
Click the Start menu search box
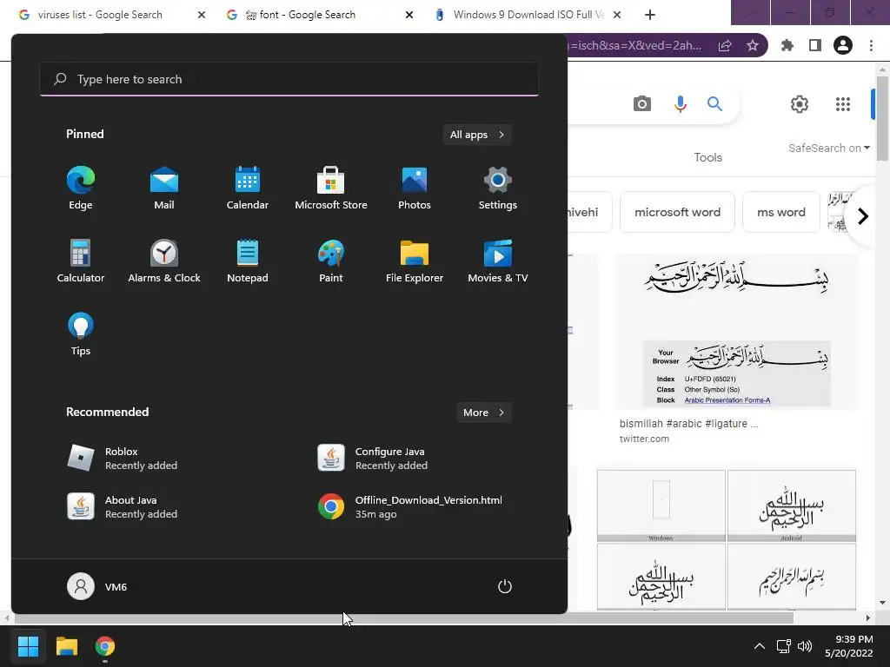(x=289, y=79)
